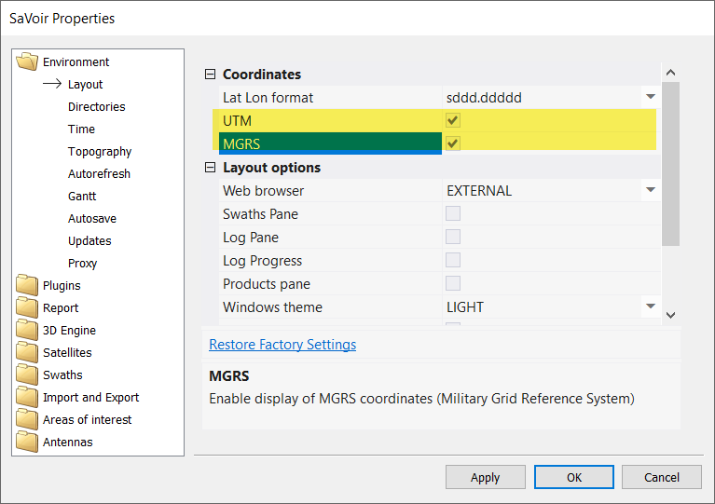Open the Satellites folder icon
Image resolution: width=715 pixels, height=504 pixels.
tap(27, 353)
